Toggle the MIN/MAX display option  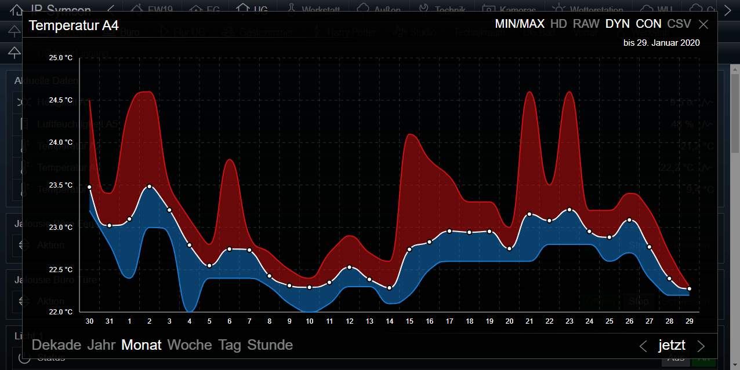point(520,24)
